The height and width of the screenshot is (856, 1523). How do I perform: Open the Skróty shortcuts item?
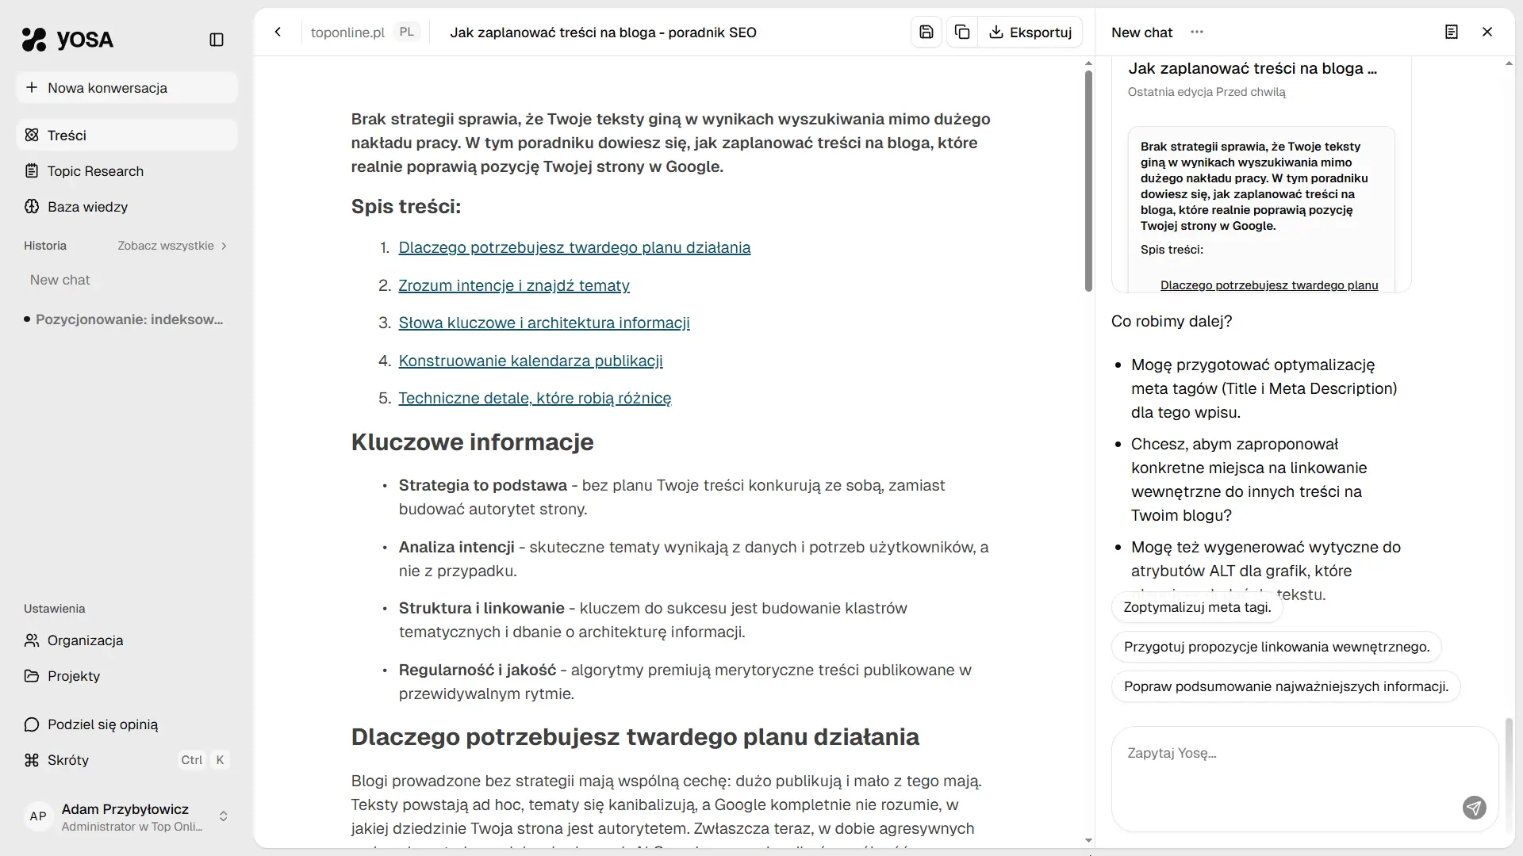(x=68, y=760)
